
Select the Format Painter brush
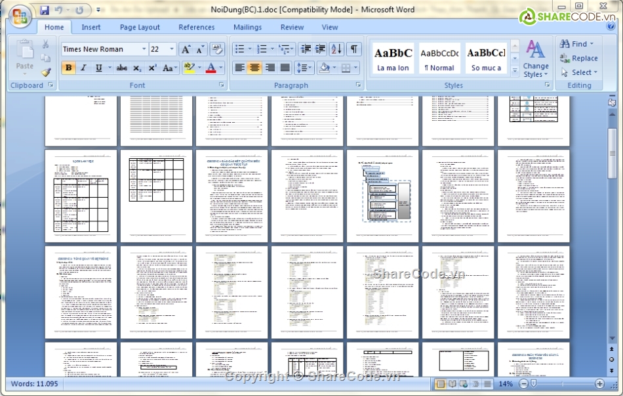(x=46, y=72)
